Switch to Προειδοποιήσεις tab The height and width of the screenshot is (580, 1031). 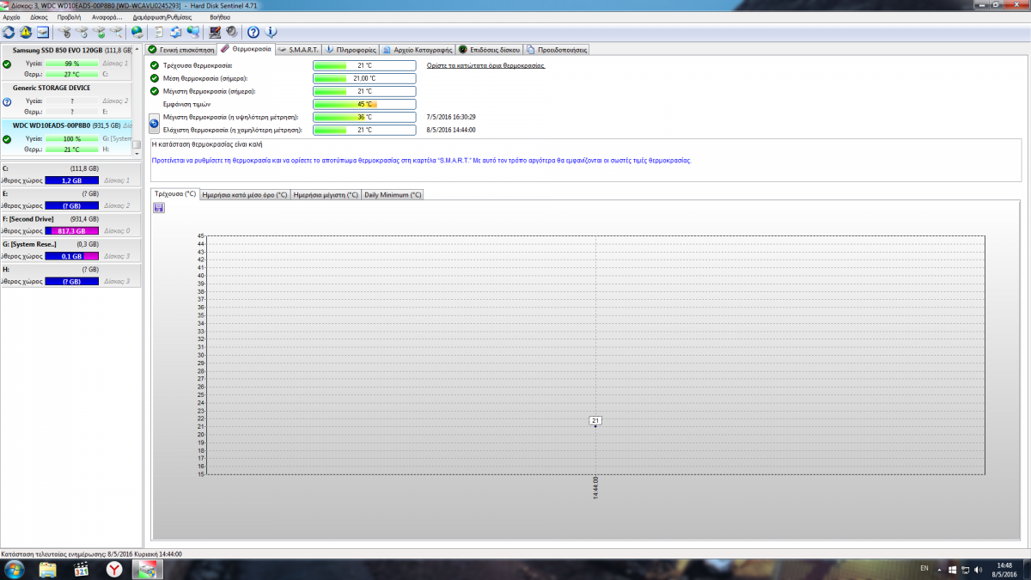(558, 50)
